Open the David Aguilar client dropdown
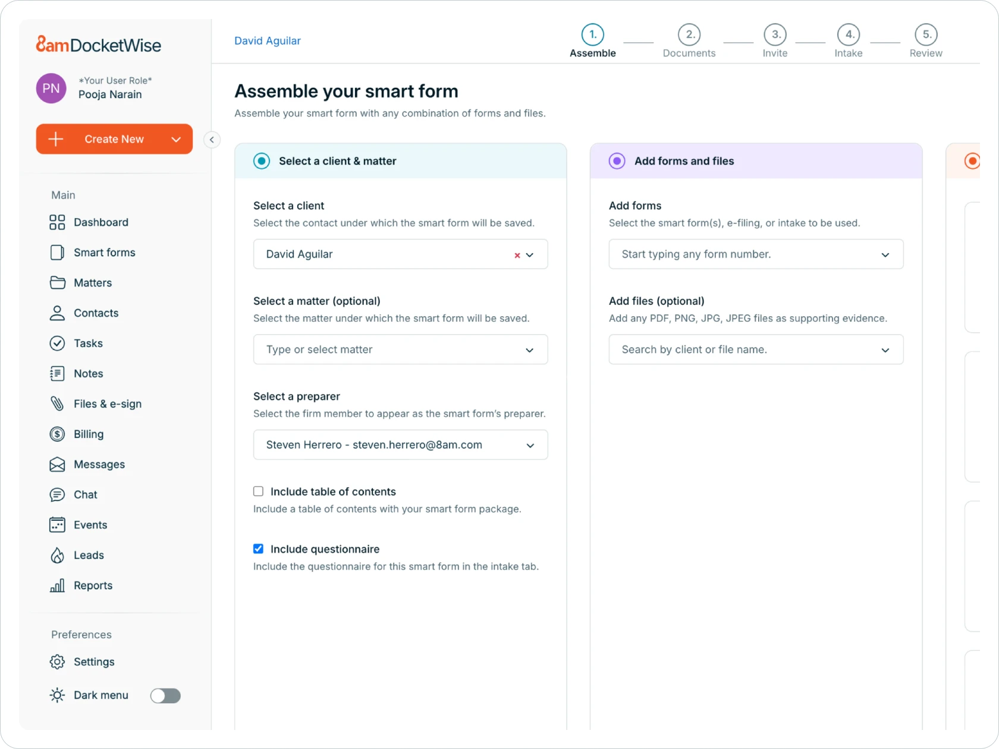 530,255
